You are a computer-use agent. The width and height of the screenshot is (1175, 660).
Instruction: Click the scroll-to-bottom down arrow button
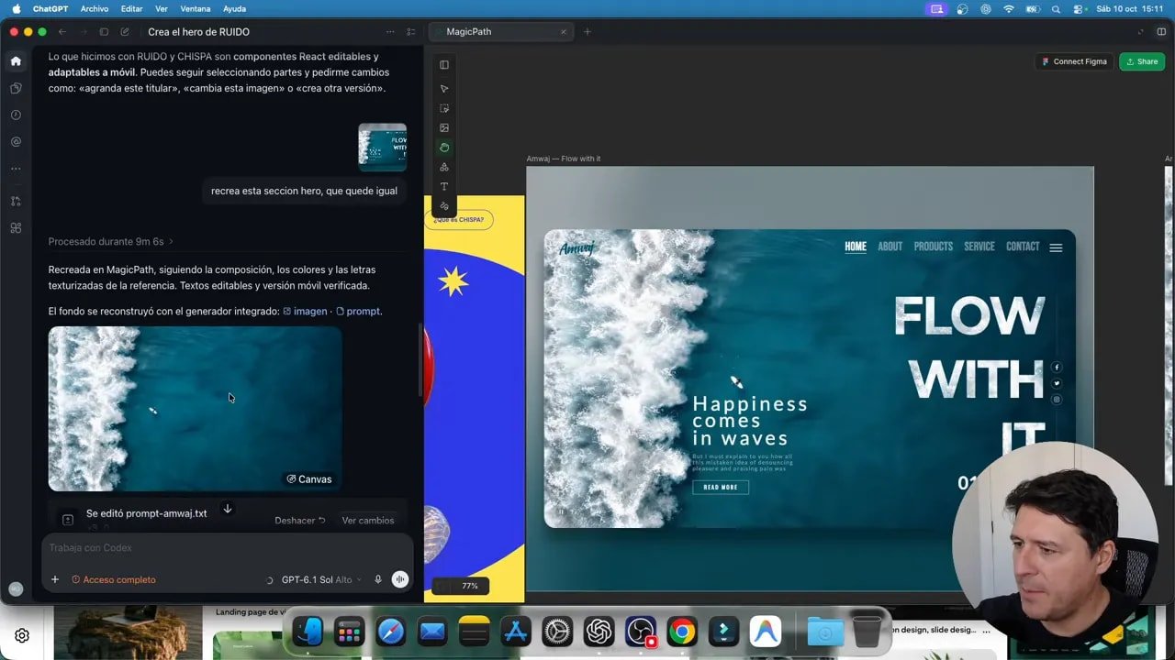(227, 509)
